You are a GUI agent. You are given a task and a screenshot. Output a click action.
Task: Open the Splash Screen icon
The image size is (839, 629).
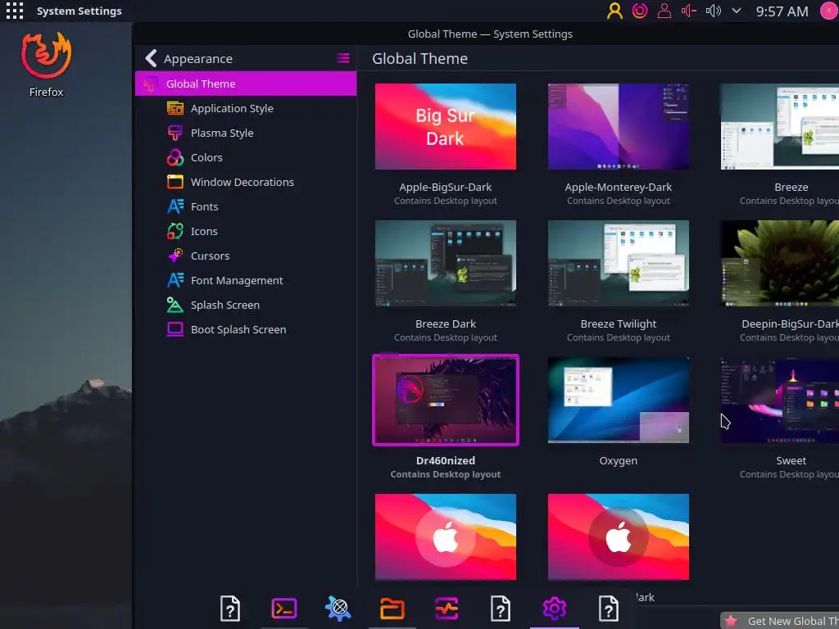tap(175, 305)
